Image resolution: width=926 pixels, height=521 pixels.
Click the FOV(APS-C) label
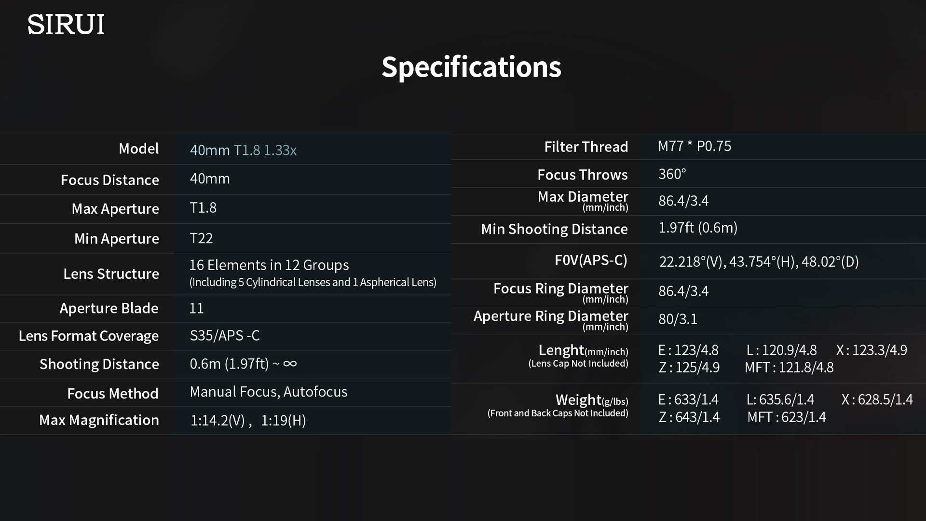pos(591,260)
